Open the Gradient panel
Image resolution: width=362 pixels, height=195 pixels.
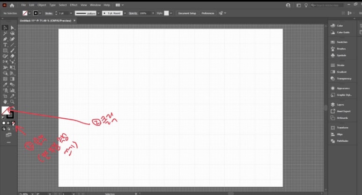[341, 72]
